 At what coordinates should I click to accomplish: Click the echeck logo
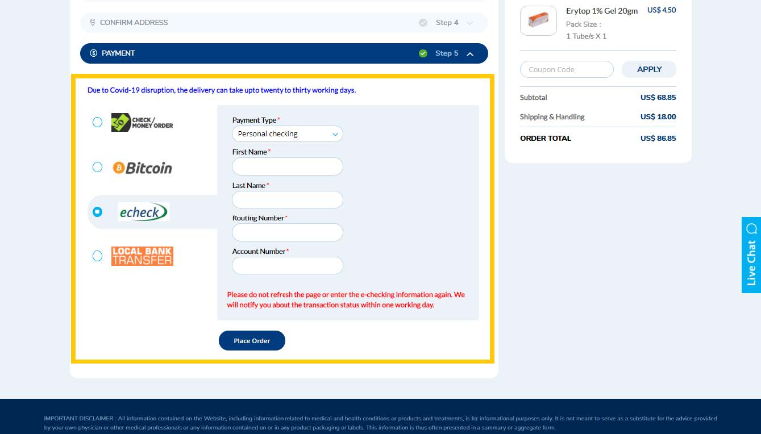(144, 212)
